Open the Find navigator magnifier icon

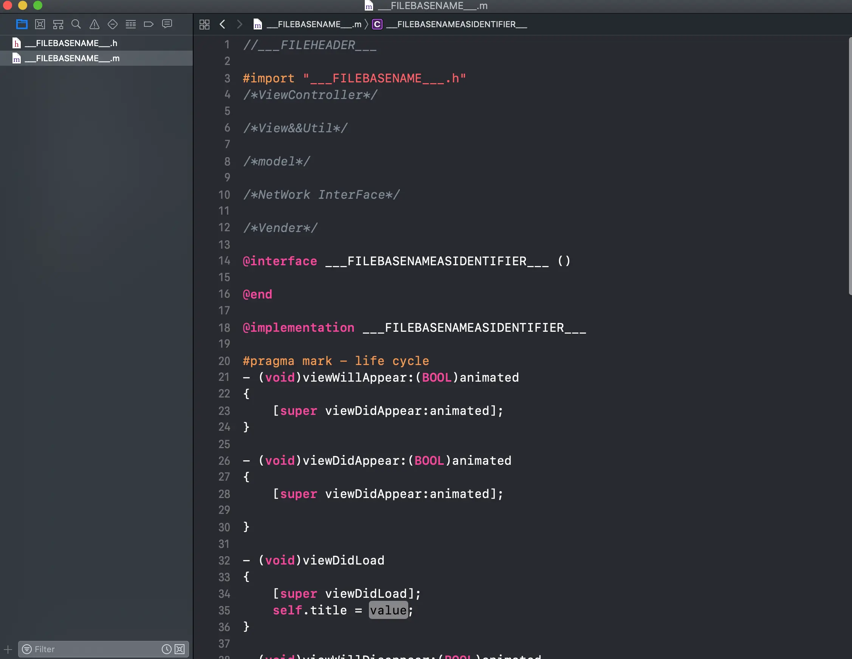tap(76, 24)
